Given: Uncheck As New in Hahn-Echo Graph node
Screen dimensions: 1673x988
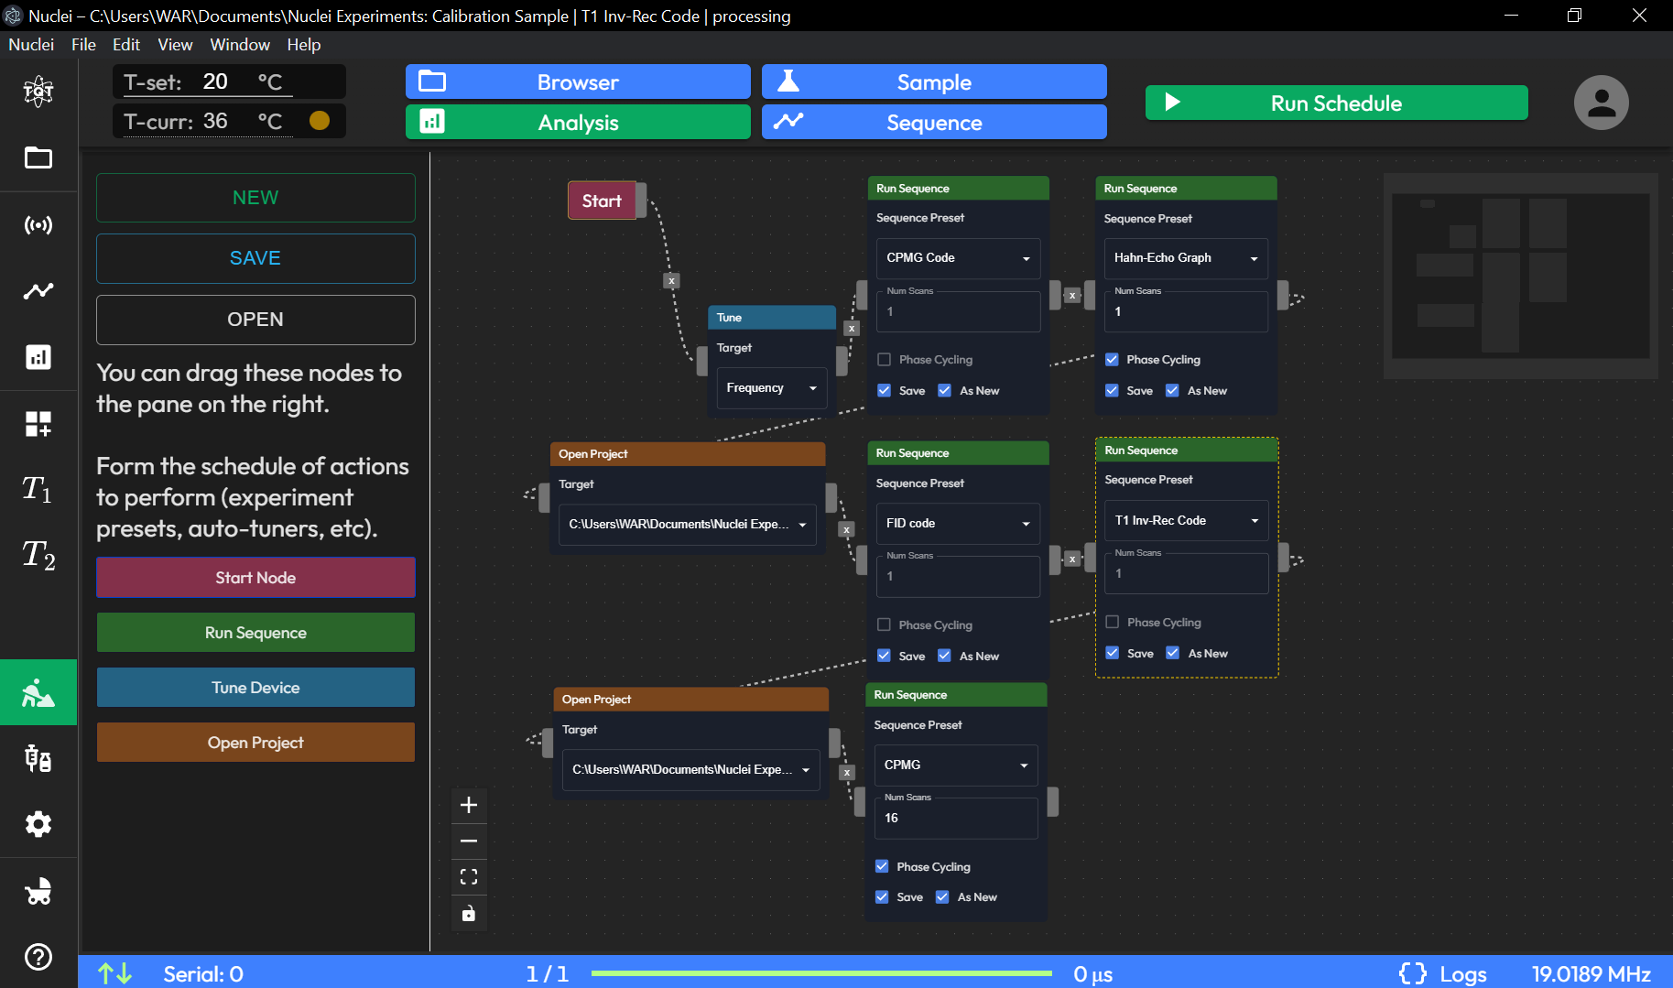Looking at the screenshot, I should click(1172, 390).
